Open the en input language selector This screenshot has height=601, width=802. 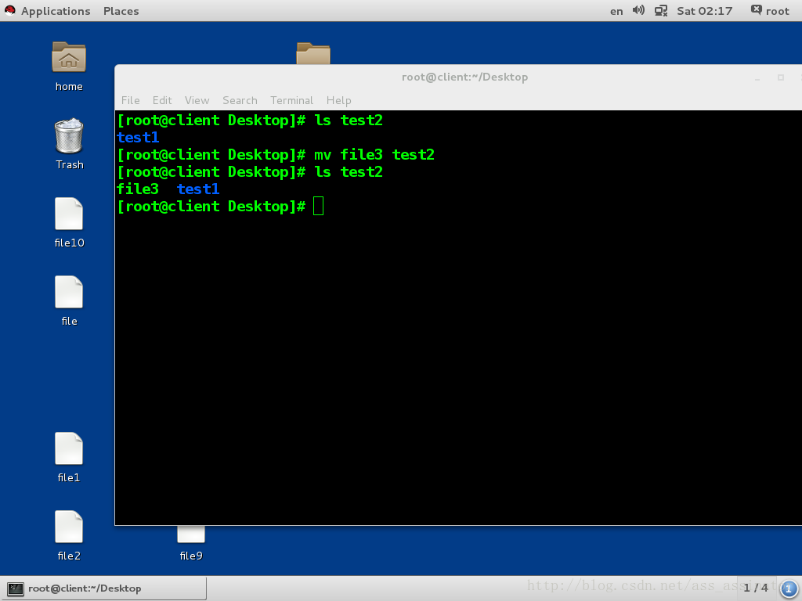point(616,11)
